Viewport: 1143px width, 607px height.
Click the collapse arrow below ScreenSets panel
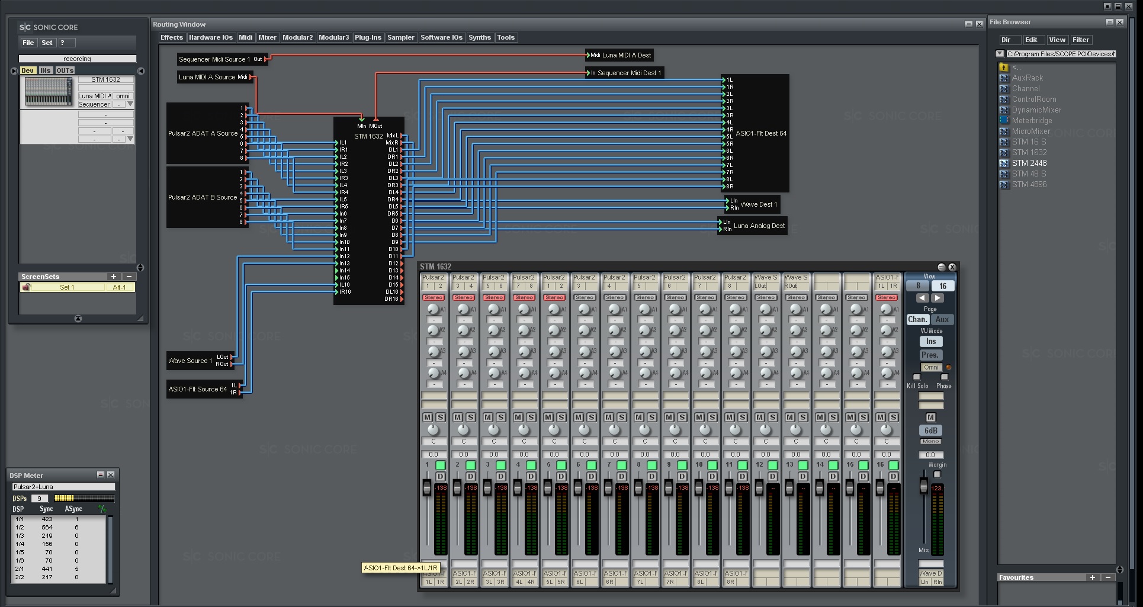pyautogui.click(x=78, y=319)
